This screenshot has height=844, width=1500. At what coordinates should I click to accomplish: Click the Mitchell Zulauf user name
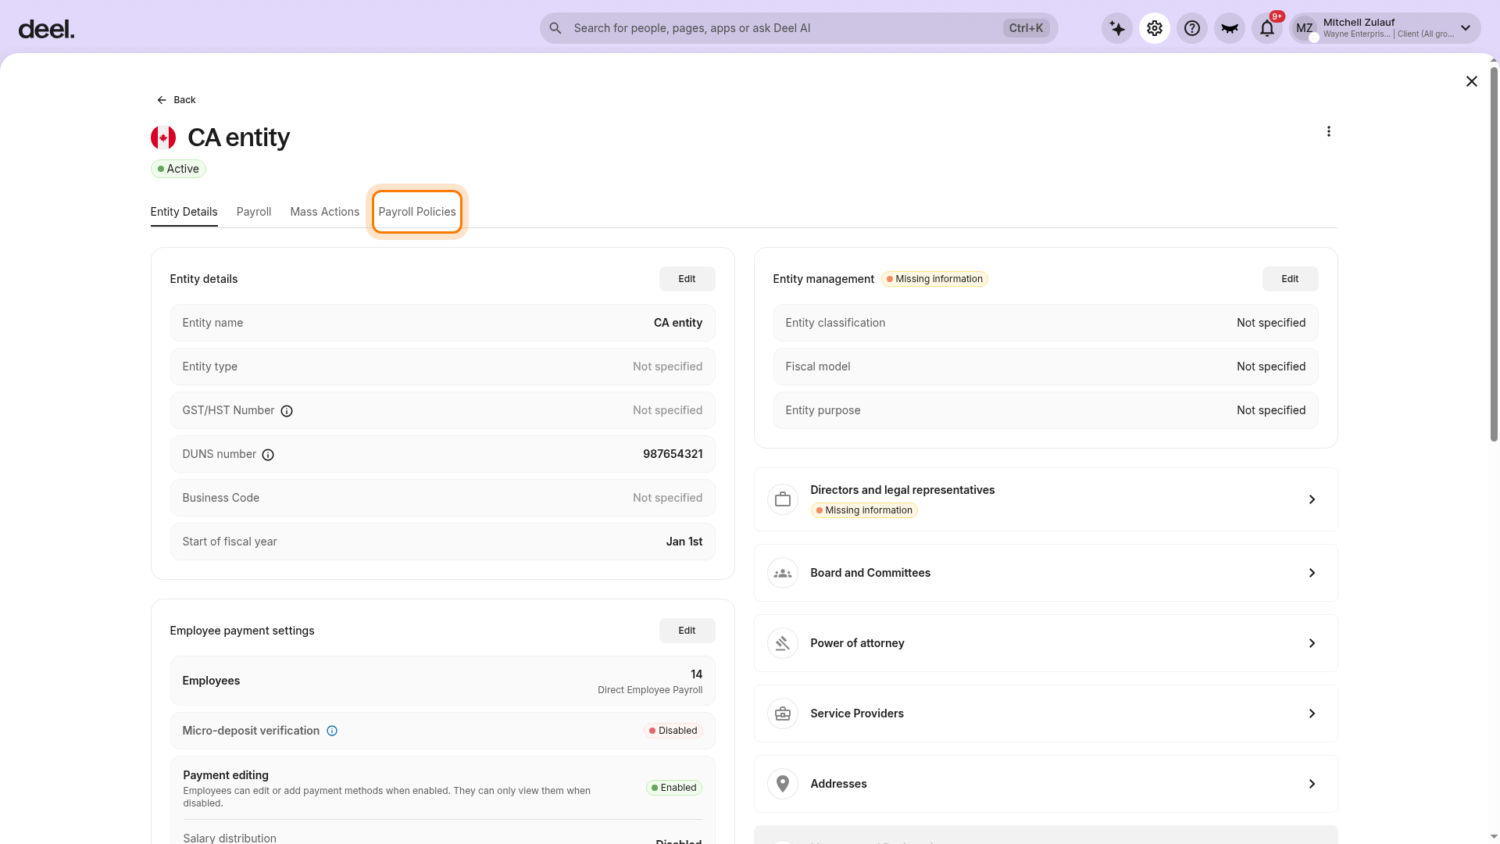point(1359,23)
